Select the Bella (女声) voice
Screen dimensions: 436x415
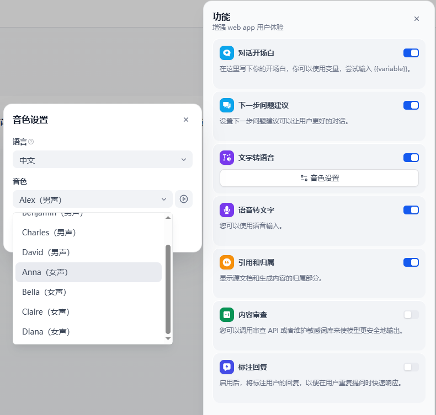88,292
